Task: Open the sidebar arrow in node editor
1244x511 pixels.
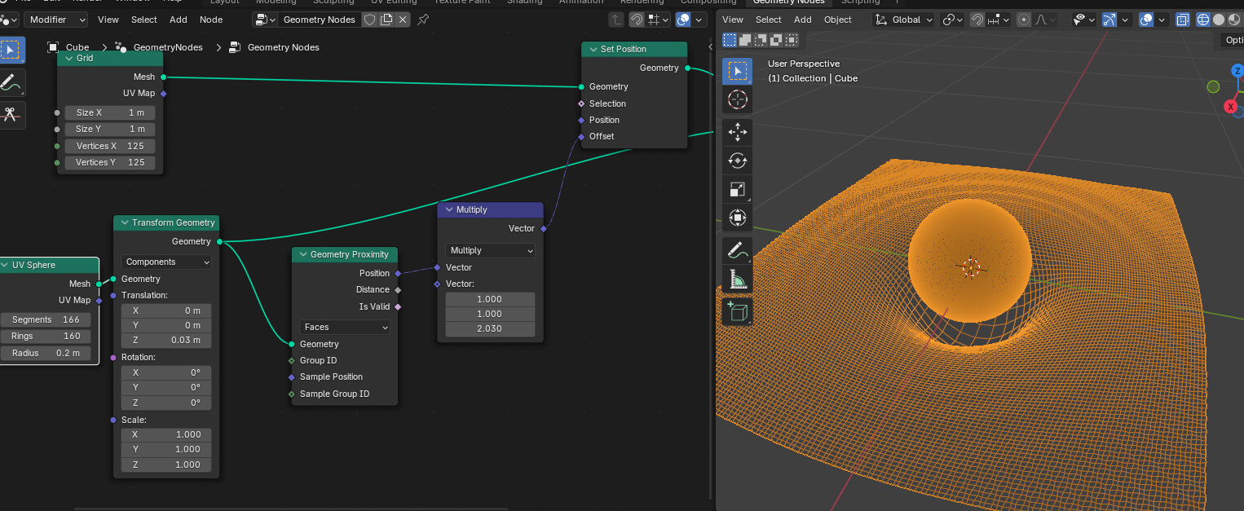Action: pos(711,47)
